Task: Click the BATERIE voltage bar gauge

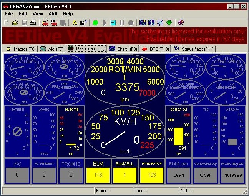Action: click(x=17, y=131)
